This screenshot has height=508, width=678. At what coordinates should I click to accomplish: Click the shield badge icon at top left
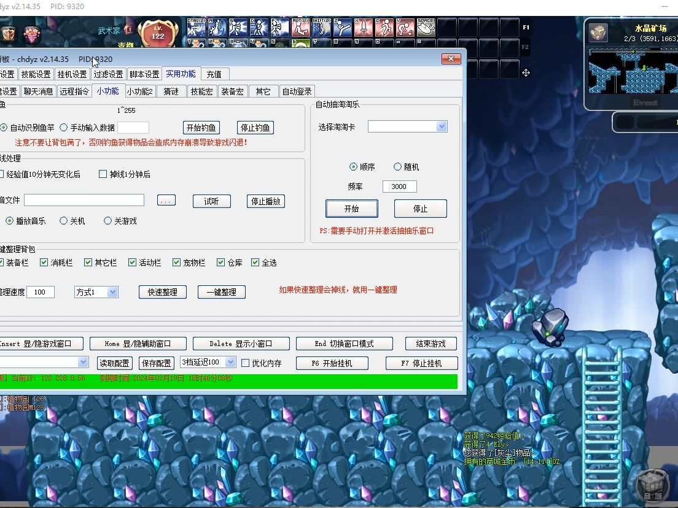tap(9, 34)
